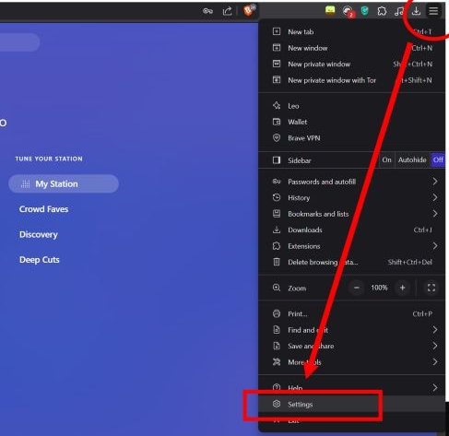The height and width of the screenshot is (436, 449).
Task: Decrease zoom with the minus button
Action: [x=357, y=288]
